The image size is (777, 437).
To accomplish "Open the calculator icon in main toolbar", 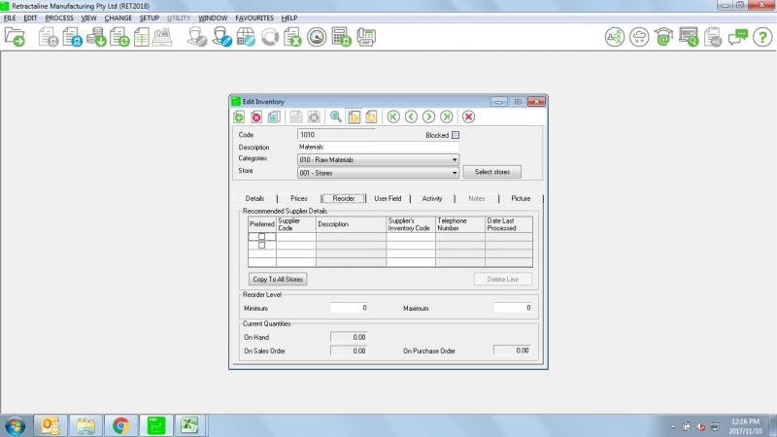I will [341, 38].
